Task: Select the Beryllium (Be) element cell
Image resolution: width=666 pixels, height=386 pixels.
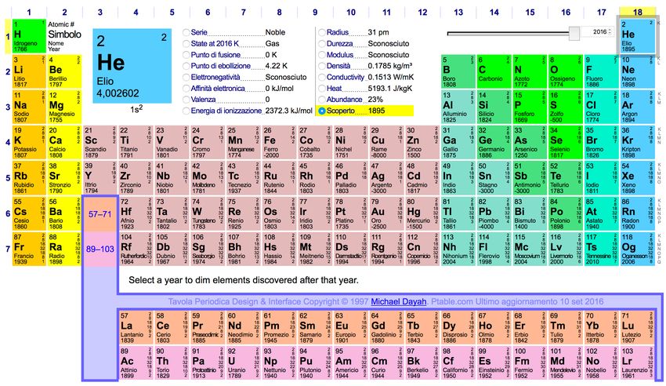Action: [x=64, y=71]
